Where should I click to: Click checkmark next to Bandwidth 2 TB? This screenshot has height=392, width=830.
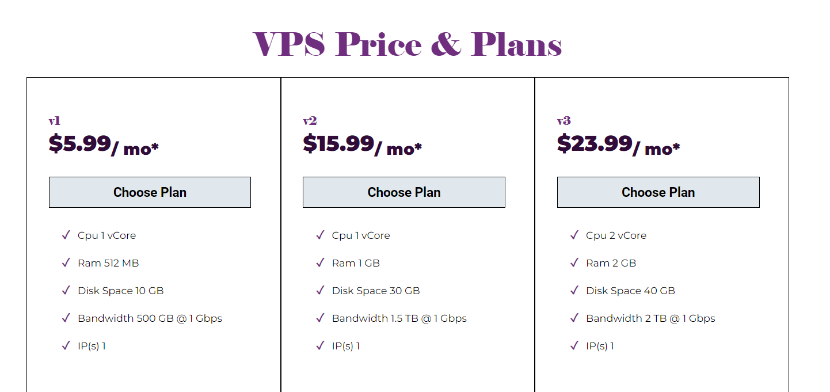(x=574, y=318)
